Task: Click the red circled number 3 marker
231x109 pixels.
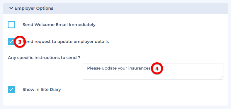Action: [x=20, y=42]
